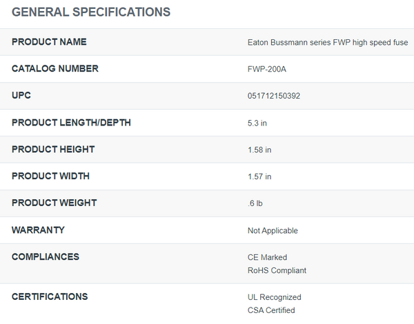The image size is (414, 324).
Task: Select the UPC code 051712150392
Action: click(274, 96)
